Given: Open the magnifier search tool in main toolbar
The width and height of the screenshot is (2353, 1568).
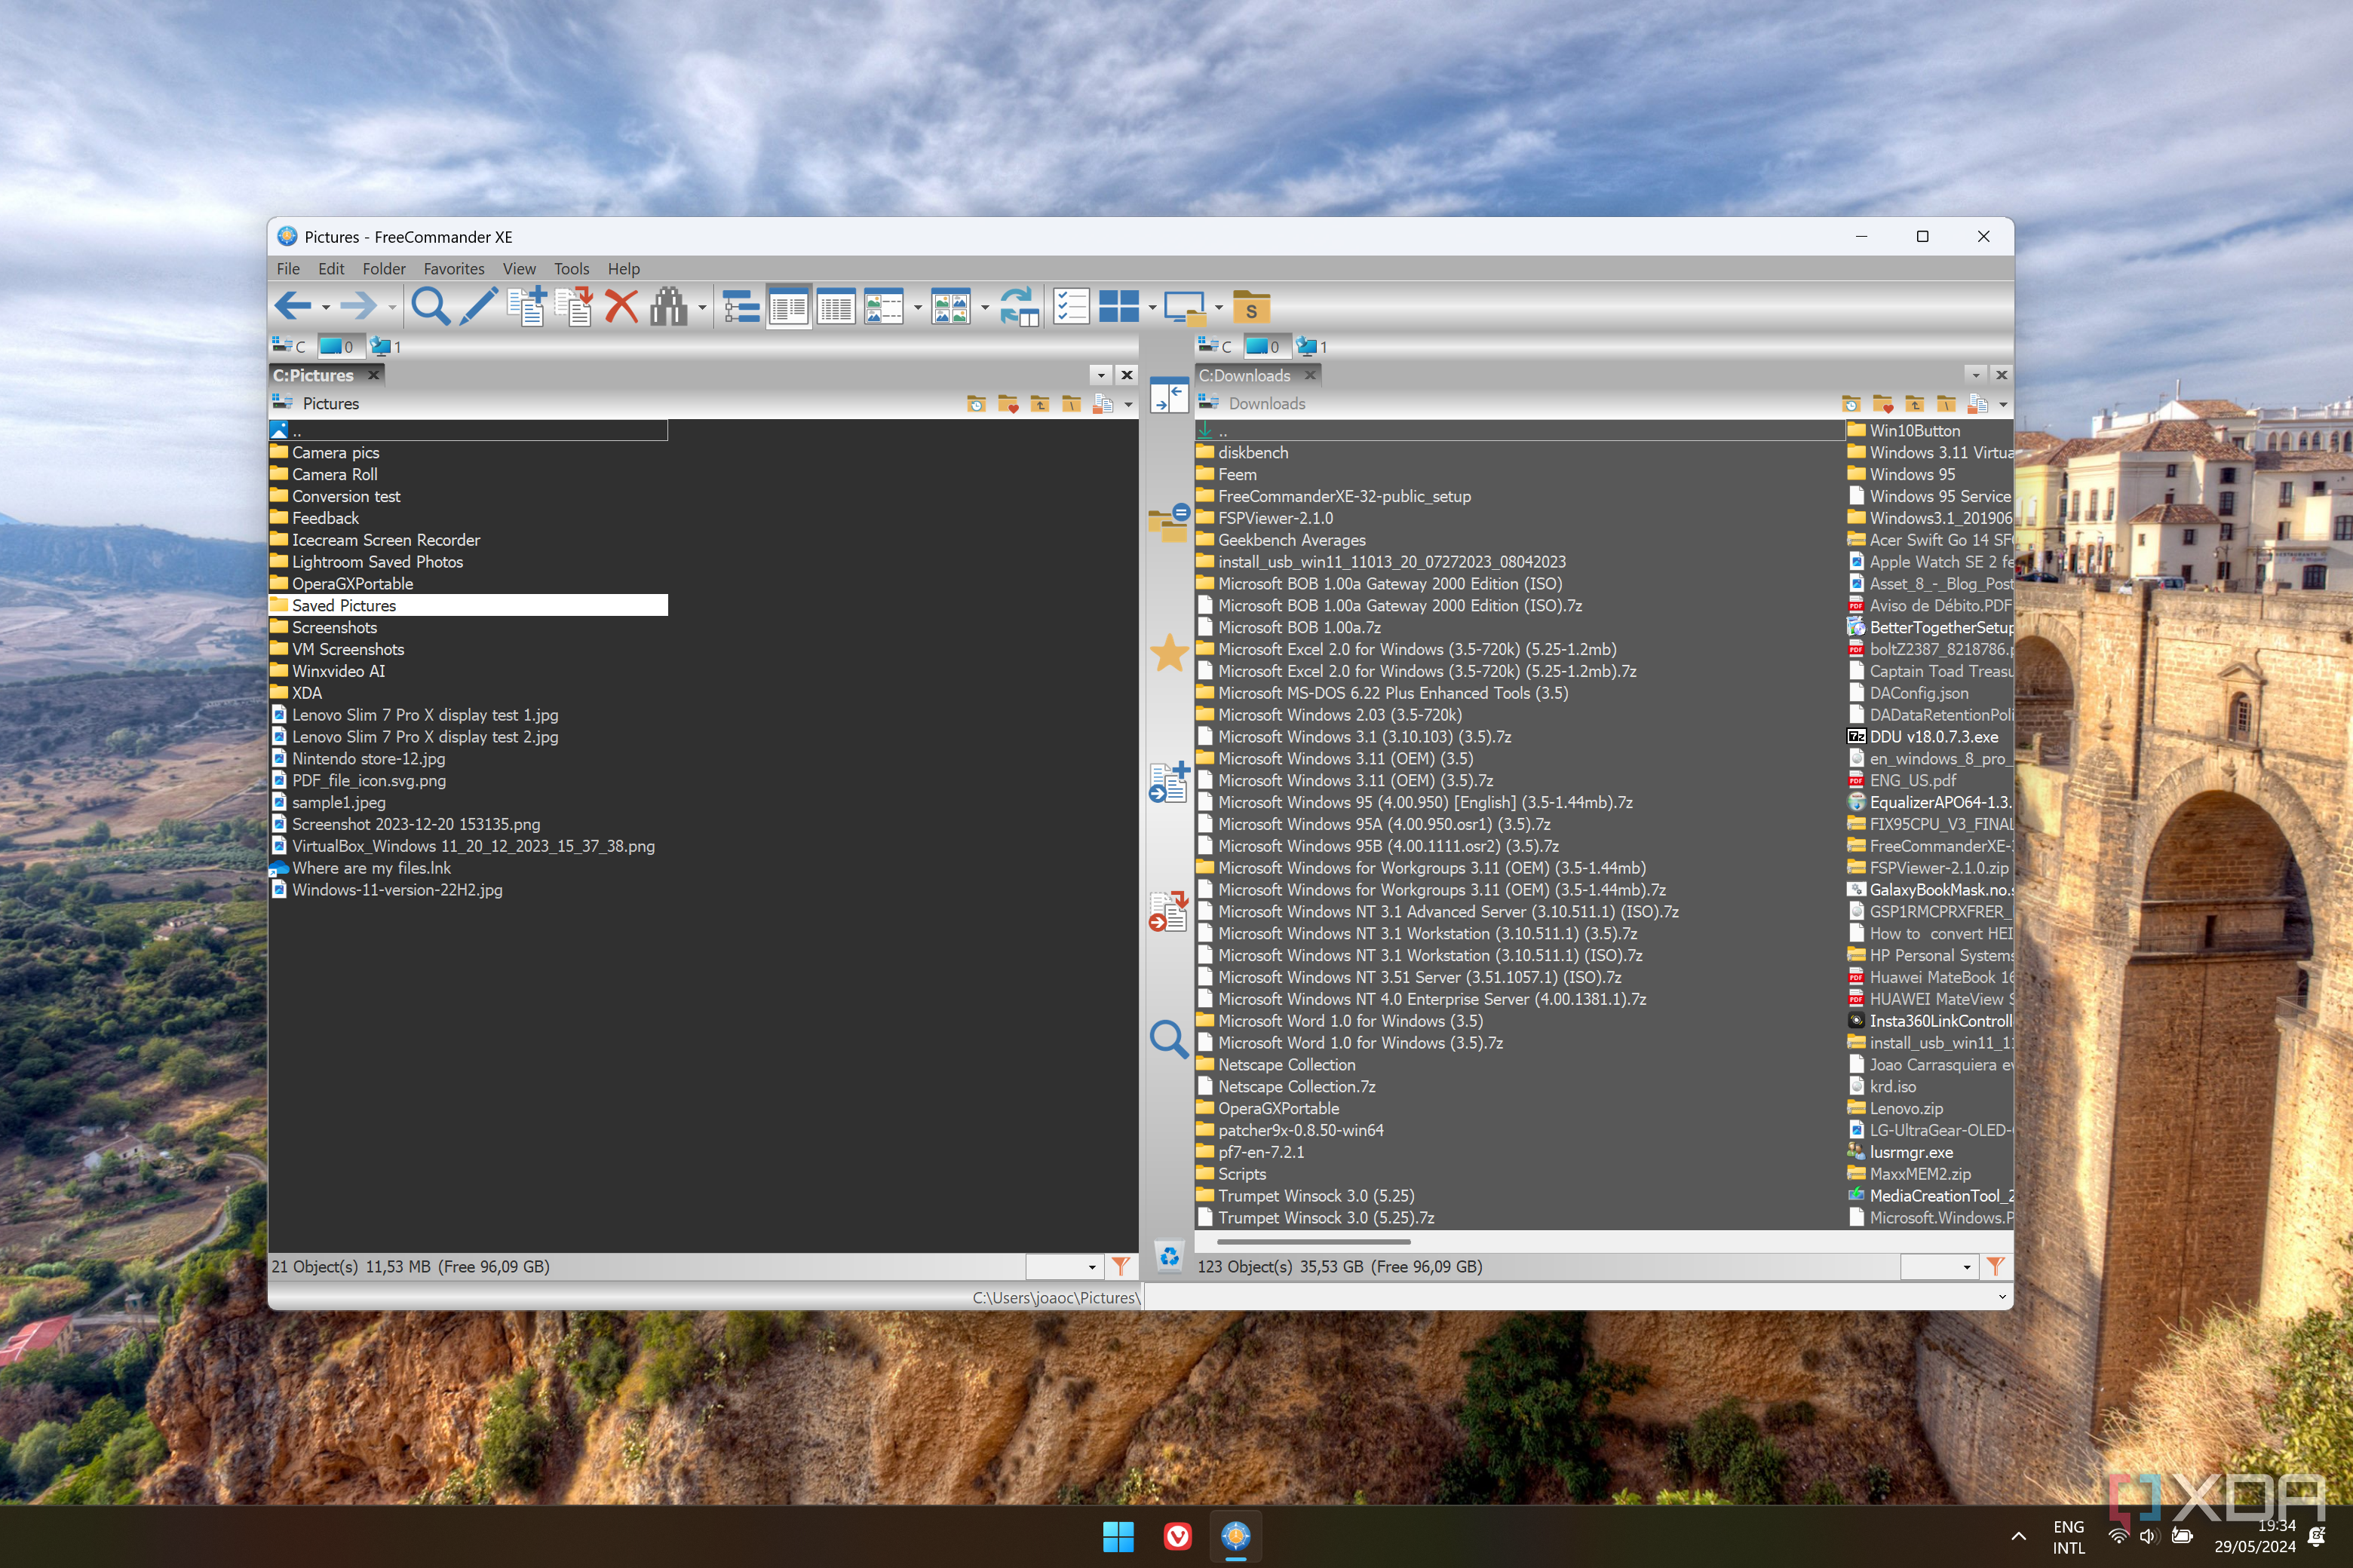Looking at the screenshot, I should pos(430,306).
